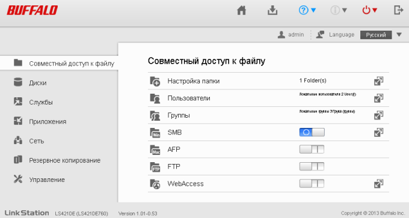Screen dimensions: 409x218
Task: Click the local users count text
Action: 328,94
